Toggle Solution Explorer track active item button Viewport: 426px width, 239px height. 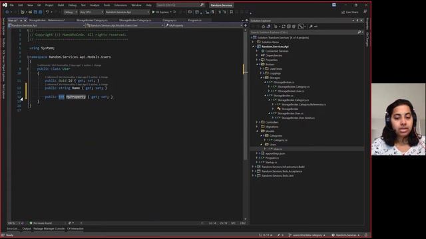[x=301, y=27]
